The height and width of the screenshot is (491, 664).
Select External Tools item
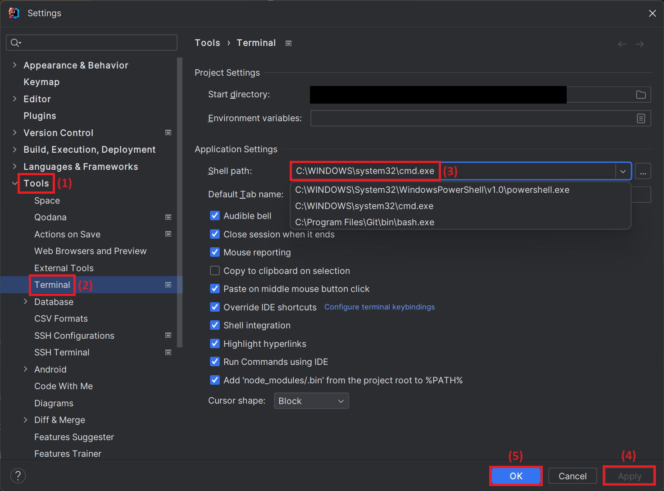point(64,268)
